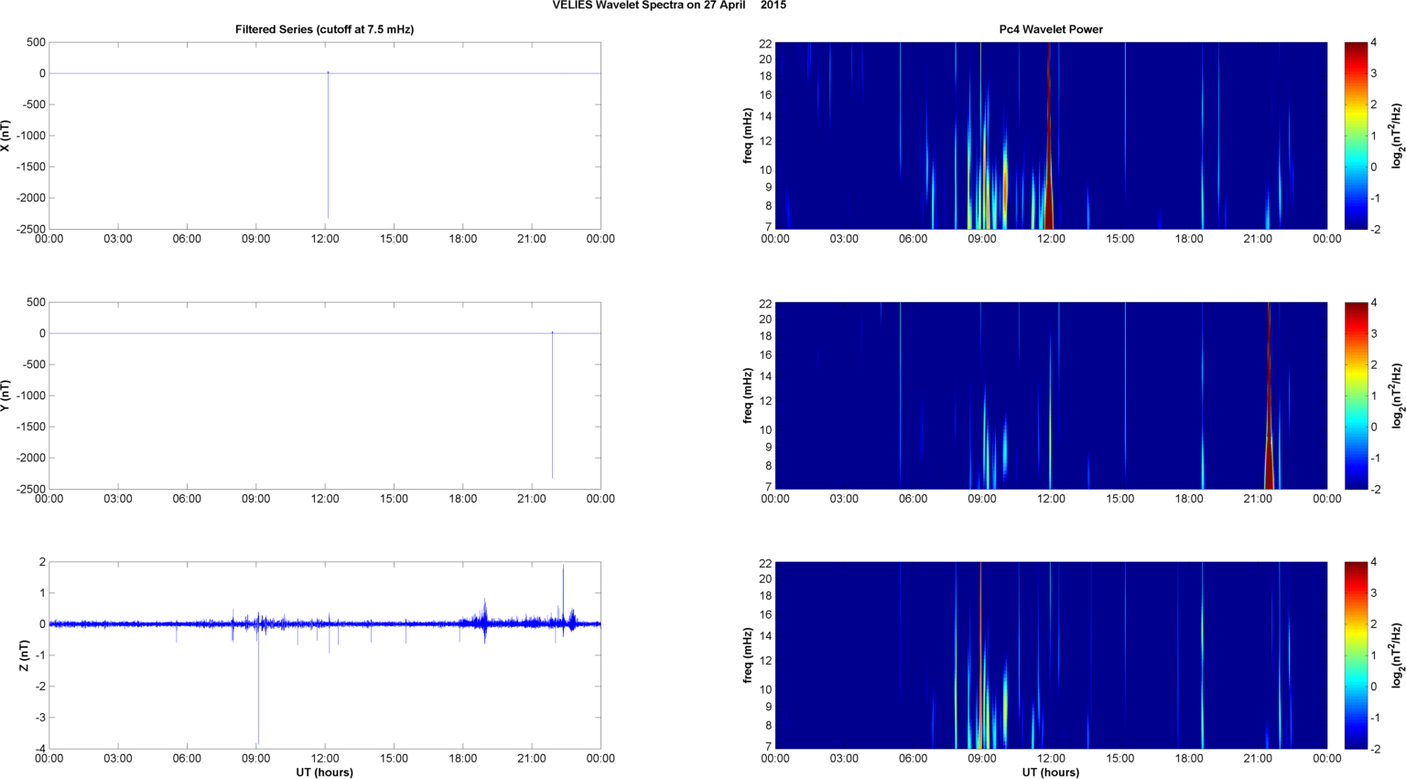Click the top wavelet plot's colorbar

tap(1356, 135)
